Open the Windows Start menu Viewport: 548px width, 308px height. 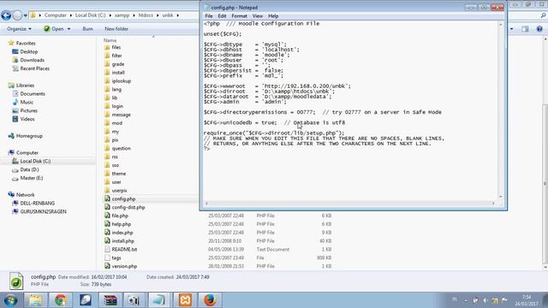[x=10, y=300]
